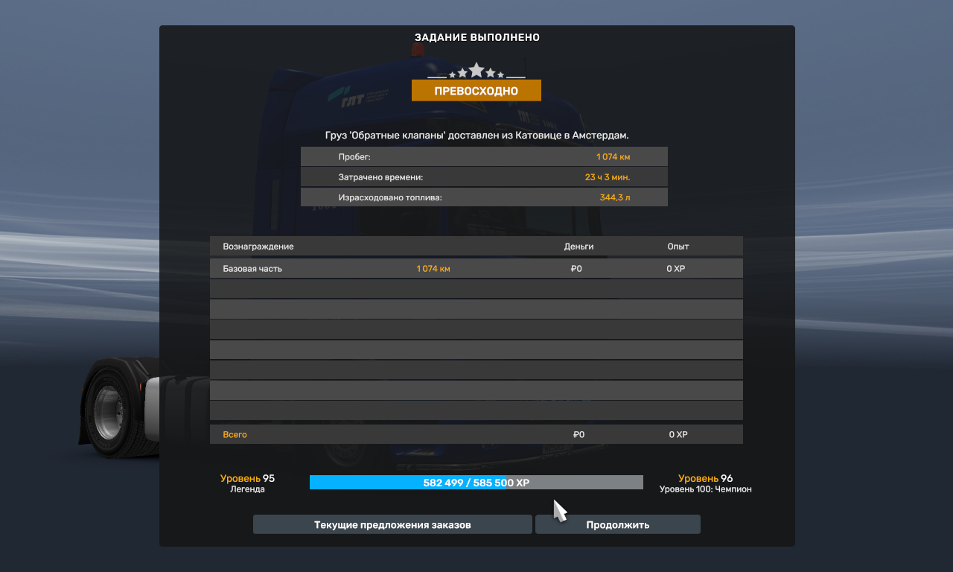Select the Базовая часть reward row
Screen dimensions: 953x572
point(476,268)
